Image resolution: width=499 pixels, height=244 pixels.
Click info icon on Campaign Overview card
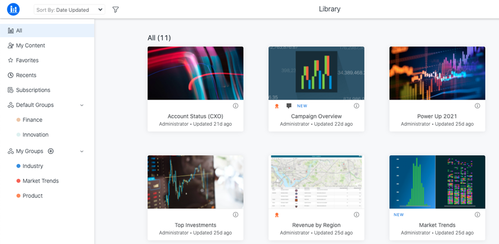point(357,106)
